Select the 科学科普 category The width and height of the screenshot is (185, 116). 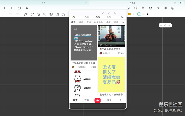(x=98, y=22)
